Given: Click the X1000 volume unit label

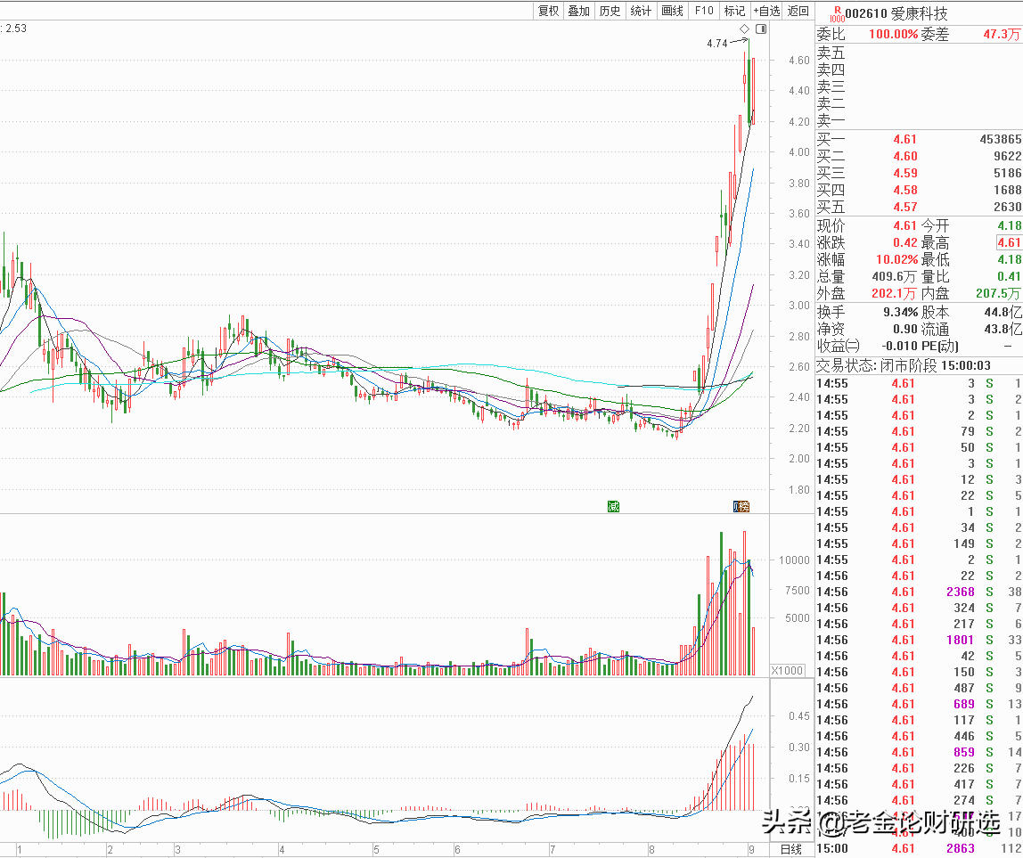Looking at the screenshot, I should point(787,670).
